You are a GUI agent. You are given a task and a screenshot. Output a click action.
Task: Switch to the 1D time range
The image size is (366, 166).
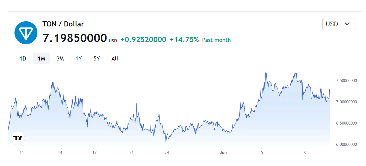tap(23, 59)
